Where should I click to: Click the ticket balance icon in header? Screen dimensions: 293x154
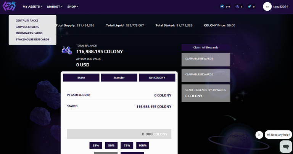click(250, 6)
